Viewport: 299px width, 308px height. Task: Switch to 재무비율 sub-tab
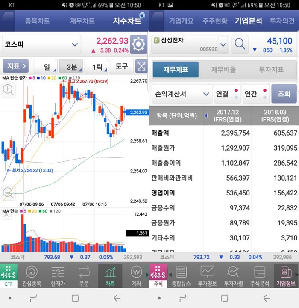[x=223, y=70]
